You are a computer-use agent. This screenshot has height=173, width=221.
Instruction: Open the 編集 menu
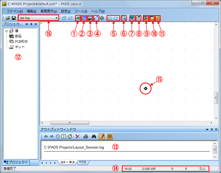pos(32,11)
